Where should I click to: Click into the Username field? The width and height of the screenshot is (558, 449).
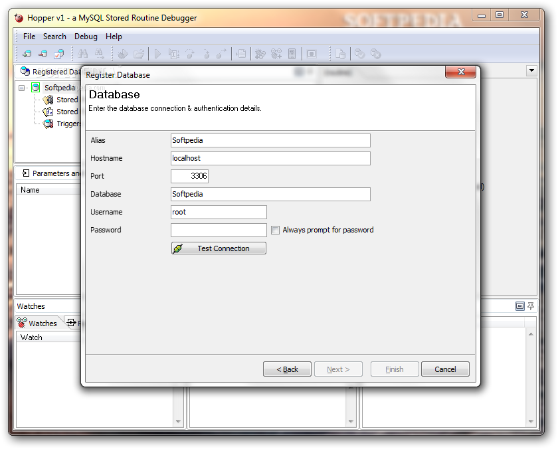tap(219, 212)
